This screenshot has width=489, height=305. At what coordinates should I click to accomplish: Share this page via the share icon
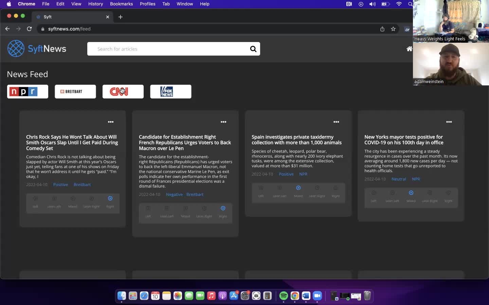(382, 29)
